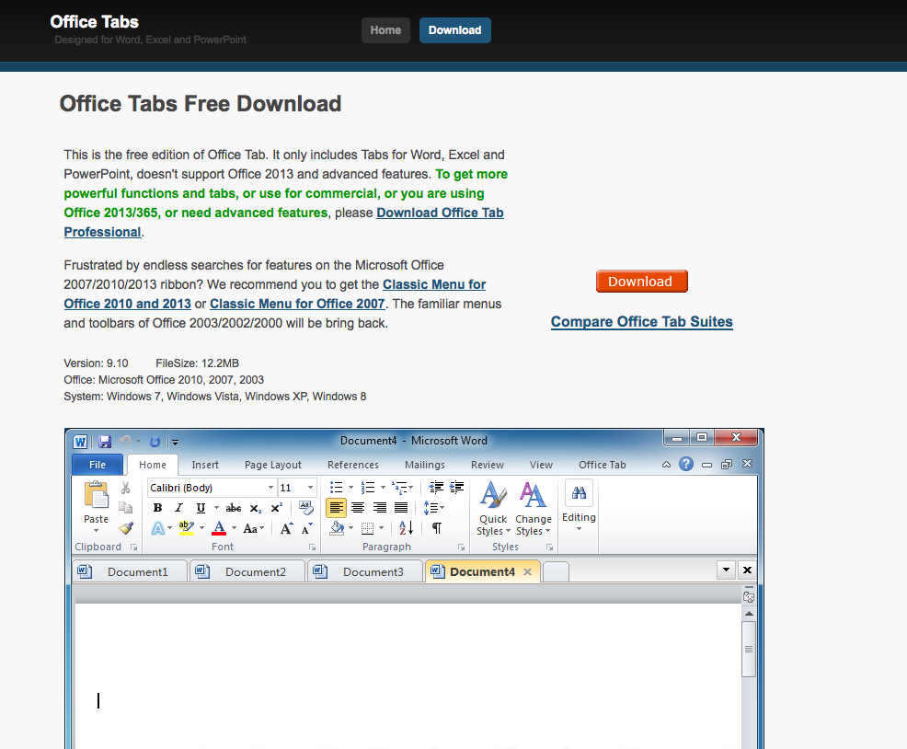The height and width of the screenshot is (749, 907).
Task: Expand the Font group dialog launcher
Action: (313, 547)
